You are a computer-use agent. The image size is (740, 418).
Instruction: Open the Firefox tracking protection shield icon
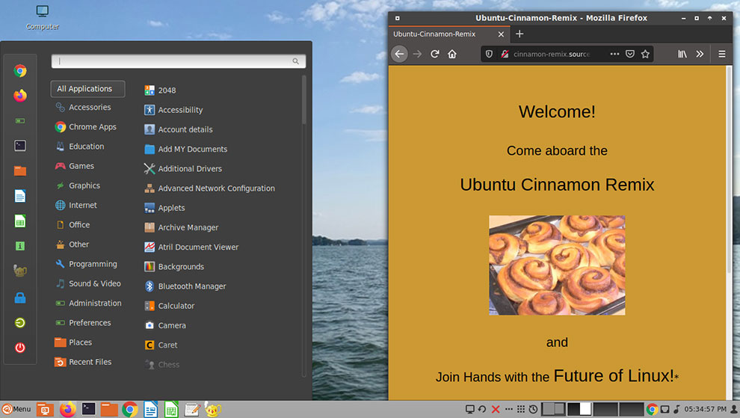489,54
